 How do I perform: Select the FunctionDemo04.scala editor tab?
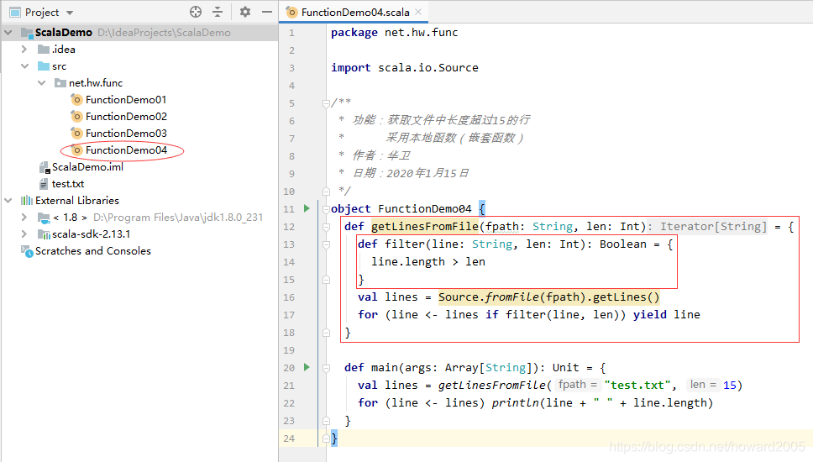[354, 12]
